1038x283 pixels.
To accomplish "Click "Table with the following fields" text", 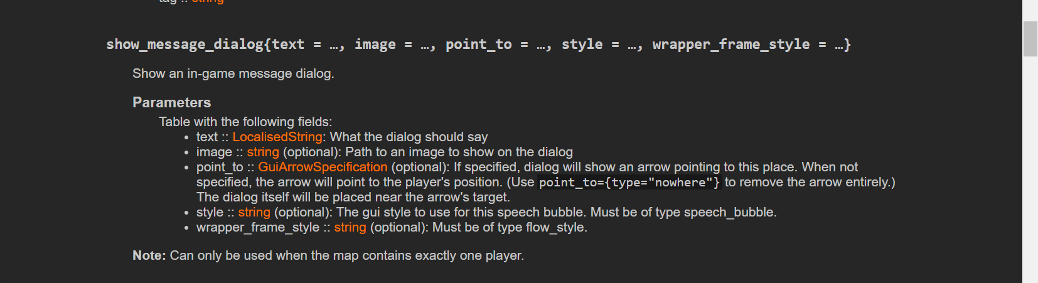I will click(x=245, y=122).
